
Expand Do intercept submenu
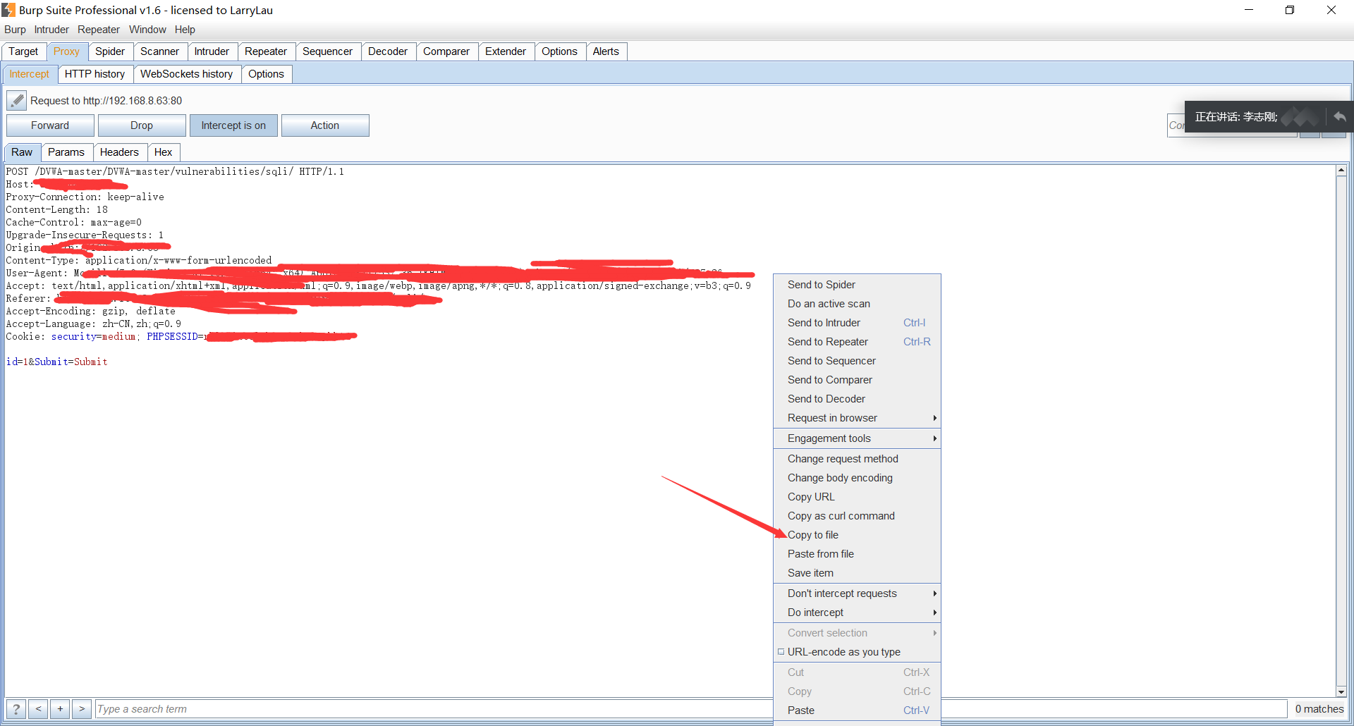[857, 613]
